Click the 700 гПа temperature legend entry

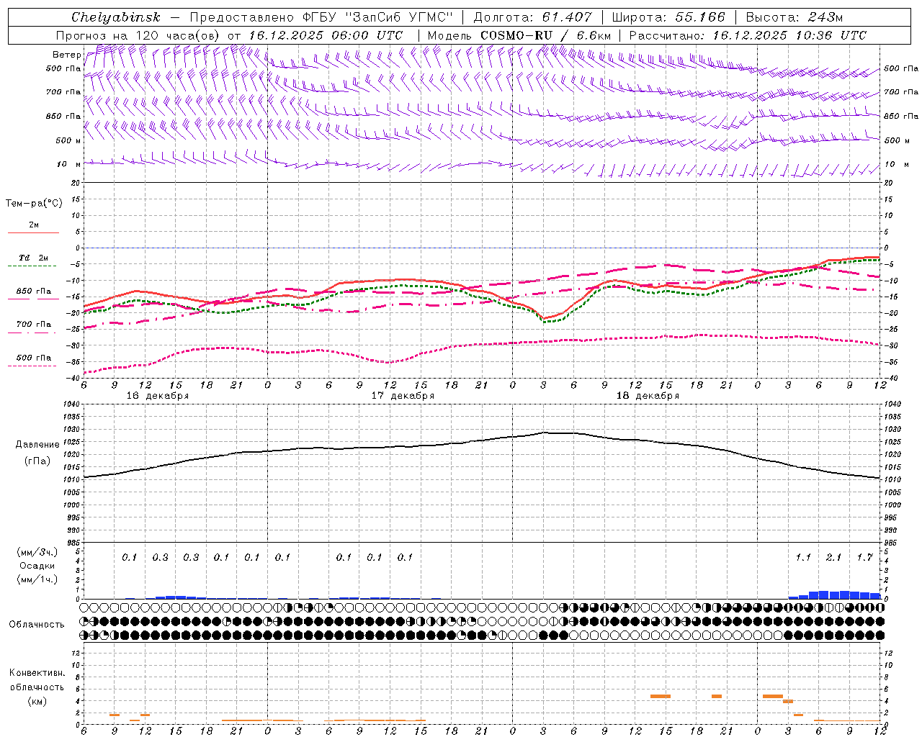(34, 325)
